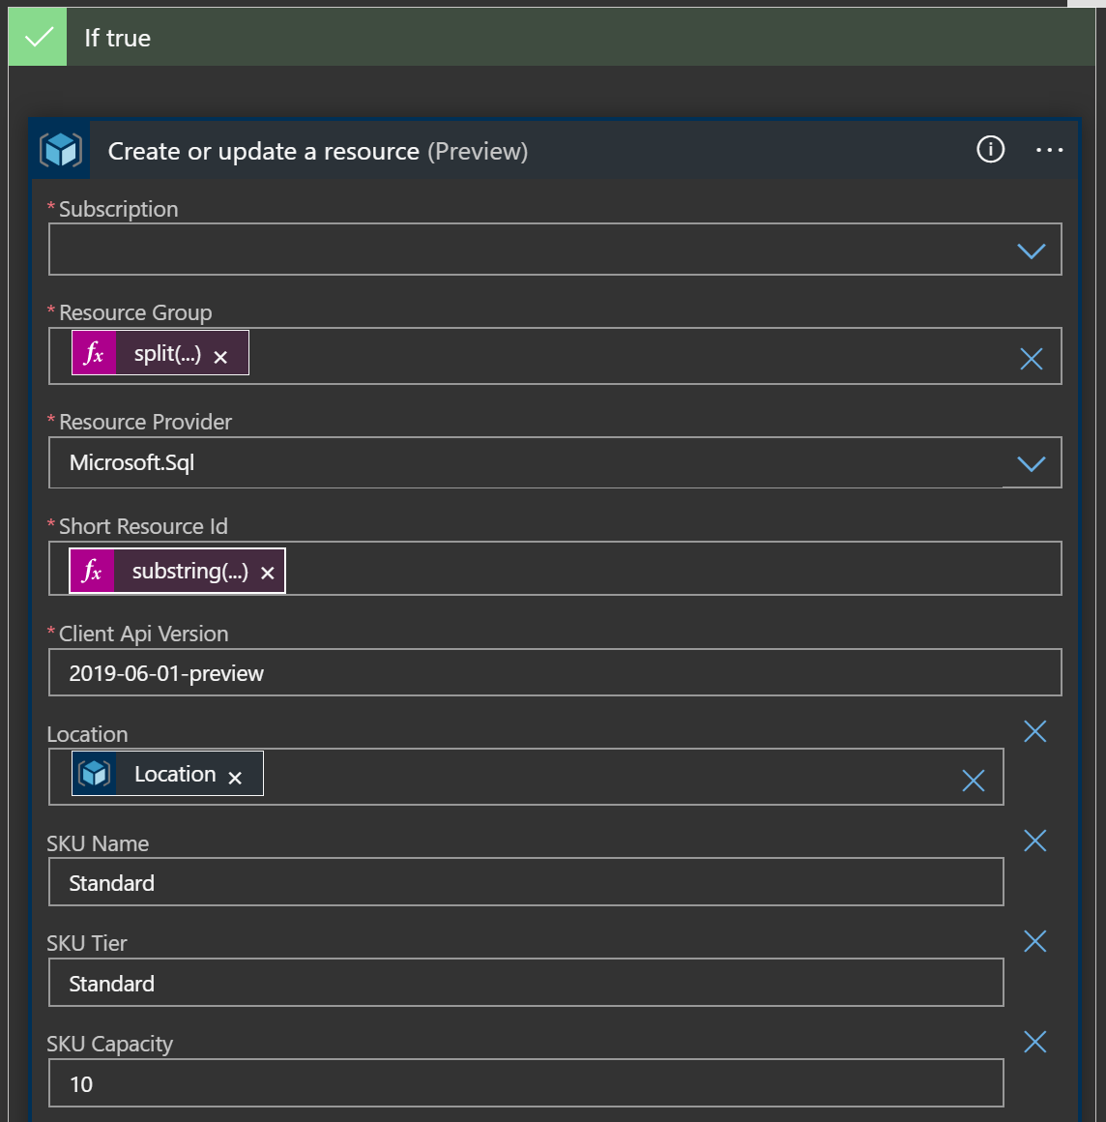Click the cube icon on the Location token
The width and height of the screenshot is (1106, 1122).
pyautogui.click(x=95, y=773)
